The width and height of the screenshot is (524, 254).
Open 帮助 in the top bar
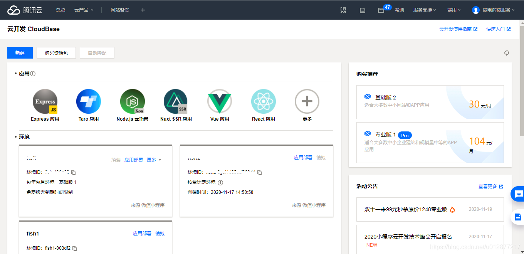tap(400, 10)
